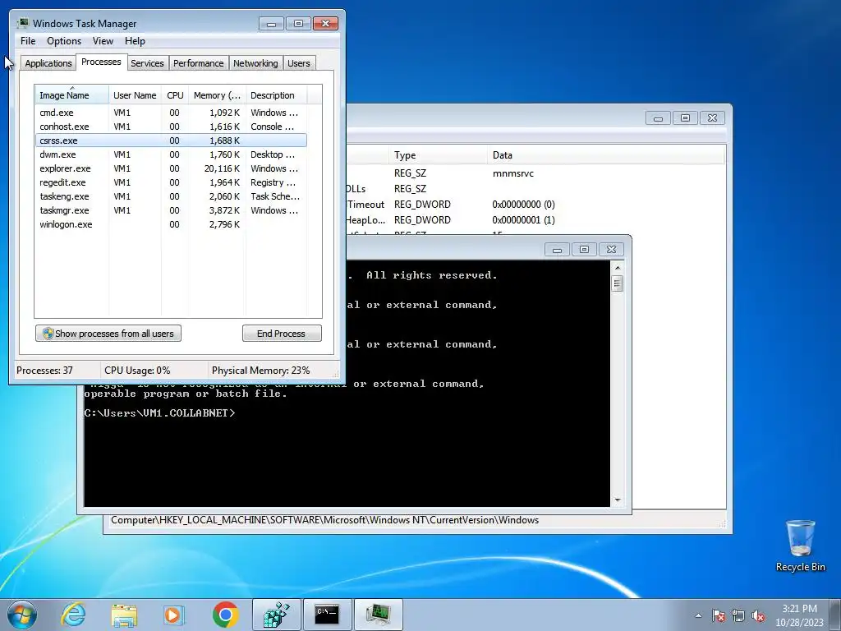The image size is (841, 631).
Task: Switch to Task Manager taskbar button
Action: [378, 615]
